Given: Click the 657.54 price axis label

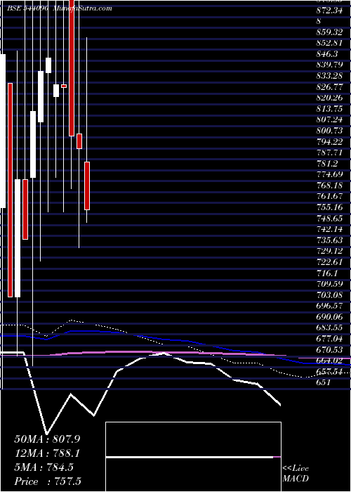Looking at the screenshot, I should 329,372.
